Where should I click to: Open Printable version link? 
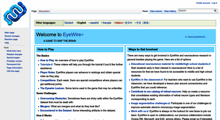pyautogui.click(x=14, y=61)
